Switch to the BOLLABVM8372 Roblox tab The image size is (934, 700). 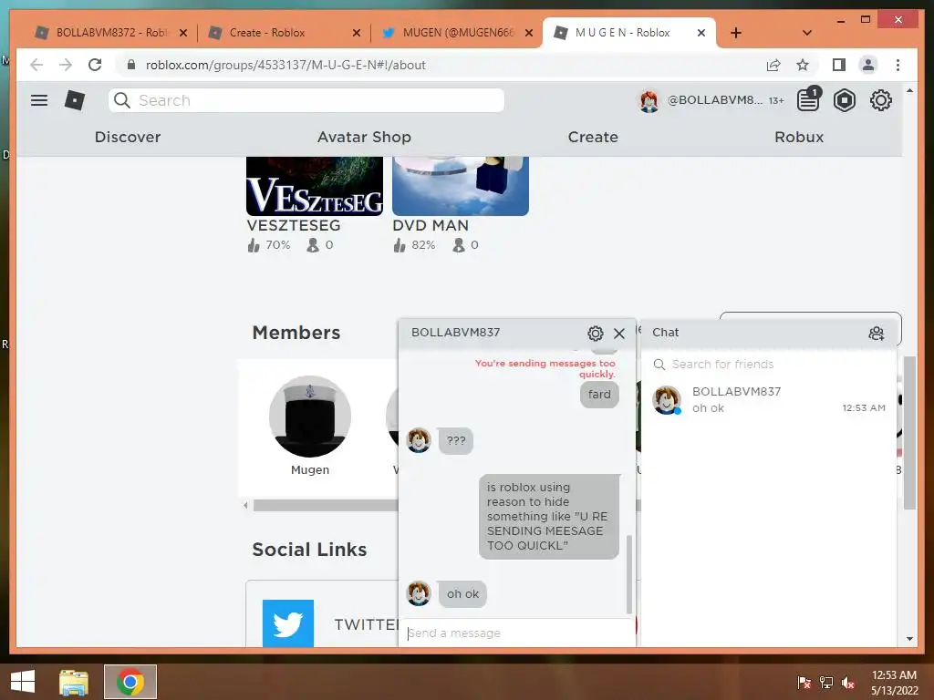tap(112, 33)
